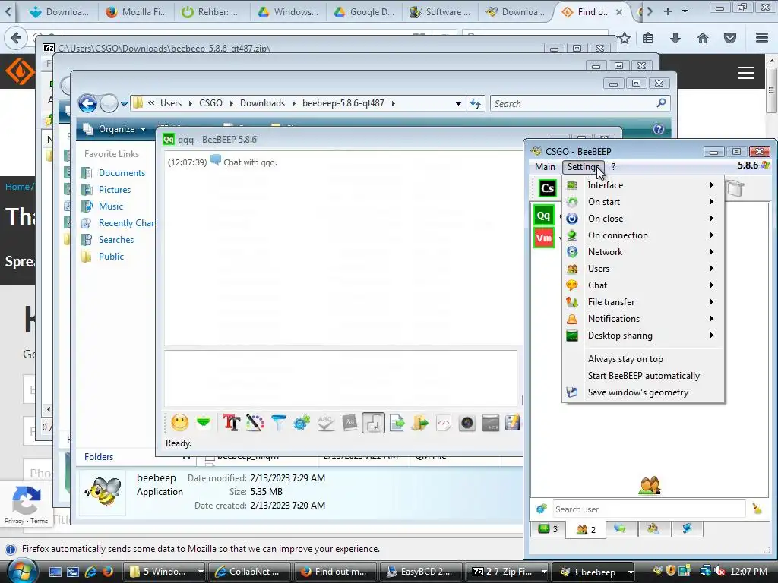The width and height of the screenshot is (778, 583).
Task: Click the blue filter funnel icon
Action: 278,423
